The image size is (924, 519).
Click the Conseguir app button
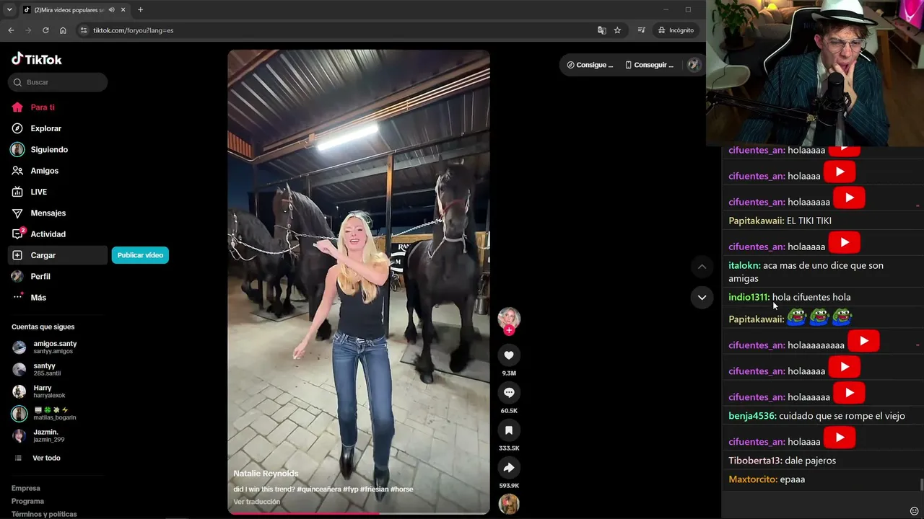tap(649, 65)
